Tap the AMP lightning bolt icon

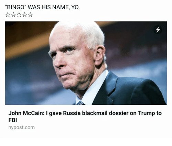(158, 30)
